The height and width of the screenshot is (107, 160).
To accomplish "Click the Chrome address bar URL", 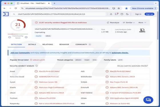I will point(67,8).
